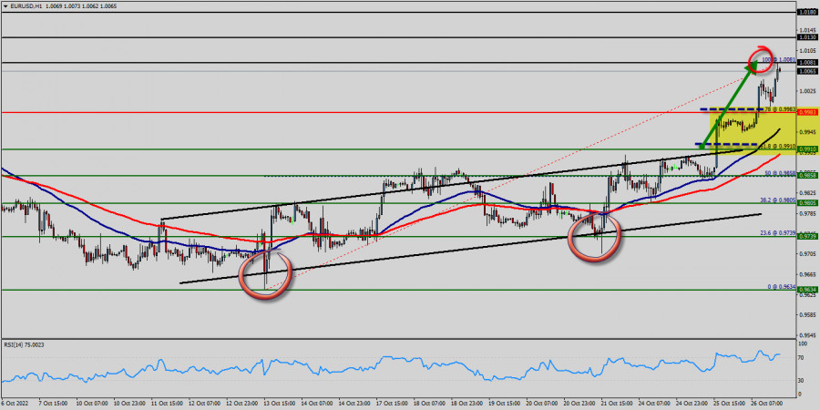The height and width of the screenshot is (410, 820).
Task: Click the 12 Oct 23:00 time label
Action: [x=241, y=405]
